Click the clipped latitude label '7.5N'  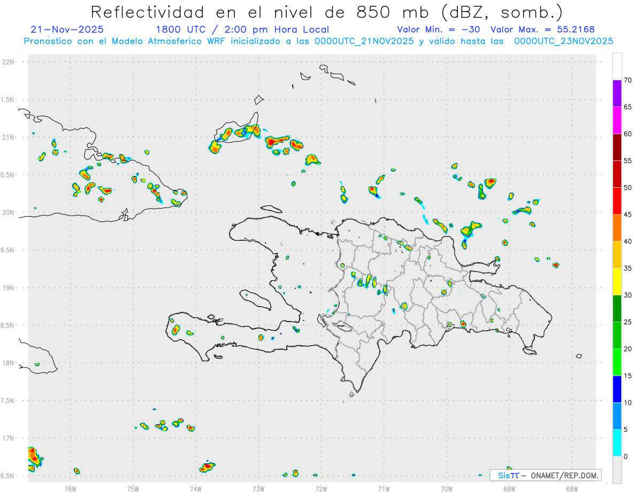pyautogui.click(x=7, y=401)
